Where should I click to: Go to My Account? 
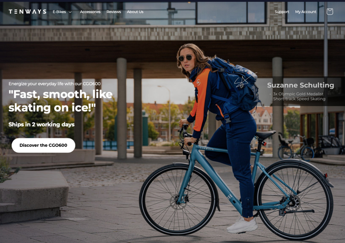[306, 12]
